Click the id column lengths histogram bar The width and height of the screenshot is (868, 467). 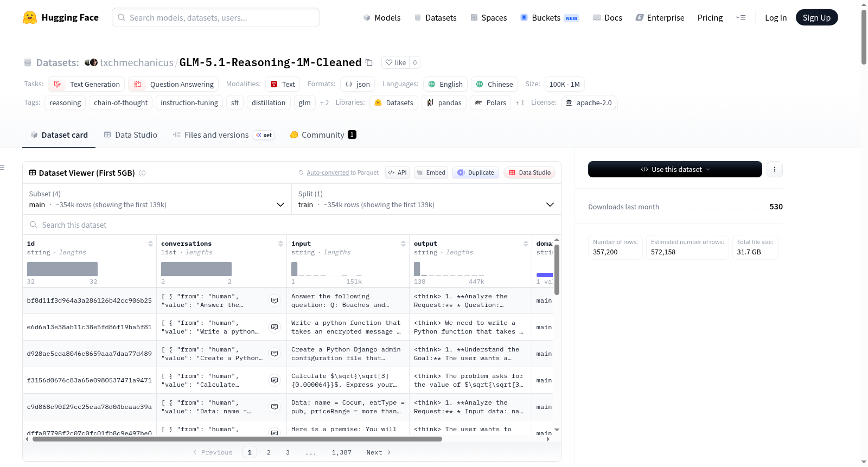click(62, 269)
